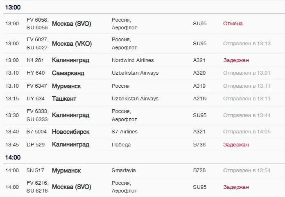Click Ташкент destination for flight HY 634
Image resolution: width=285 pixels, height=197 pixels.
coord(64,99)
